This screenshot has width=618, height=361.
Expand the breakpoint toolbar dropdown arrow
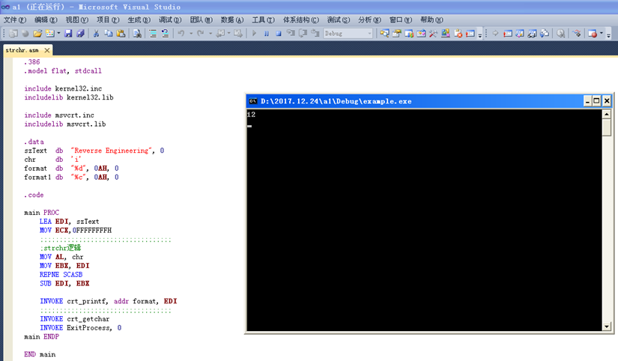click(x=601, y=34)
